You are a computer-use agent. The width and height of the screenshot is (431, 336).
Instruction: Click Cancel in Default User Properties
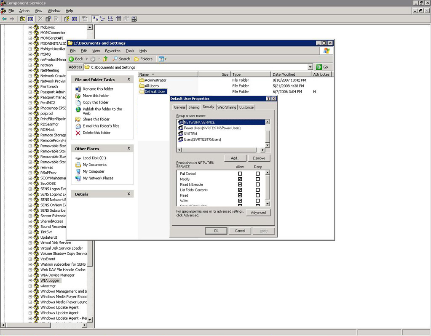coord(240,231)
